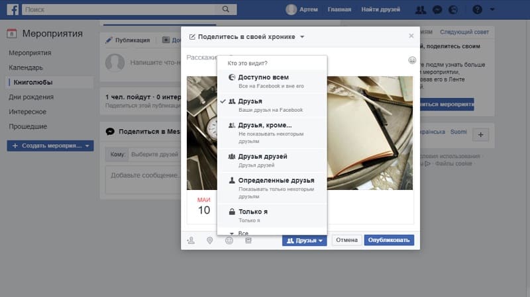Click Артем profile name
The width and height of the screenshot is (530, 297).
(308, 9)
